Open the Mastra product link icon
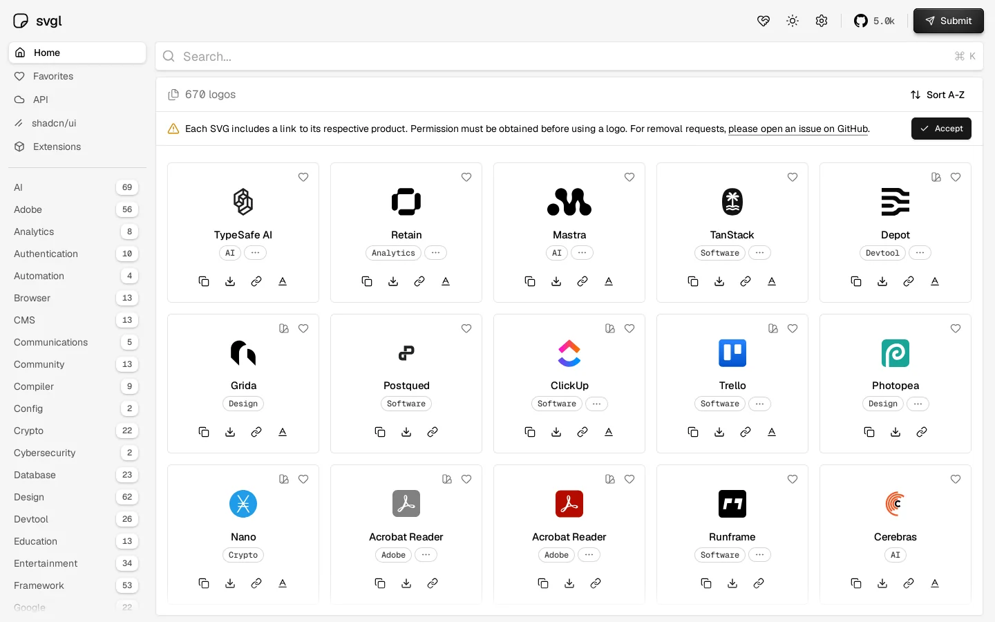The width and height of the screenshot is (995, 622). (x=582, y=281)
